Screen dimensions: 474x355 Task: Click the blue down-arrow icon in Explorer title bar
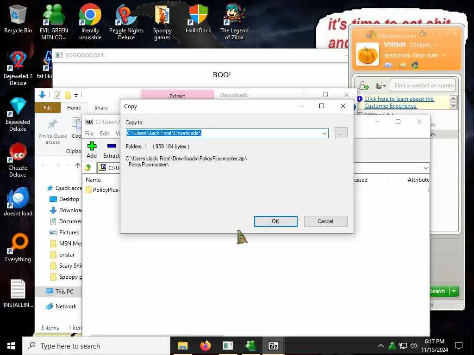[42, 95]
